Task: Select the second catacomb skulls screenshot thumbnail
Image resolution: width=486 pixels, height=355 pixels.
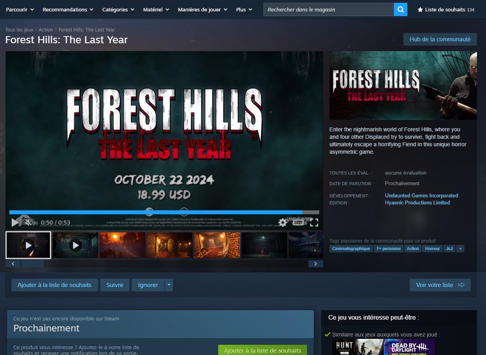Action: click(x=217, y=245)
